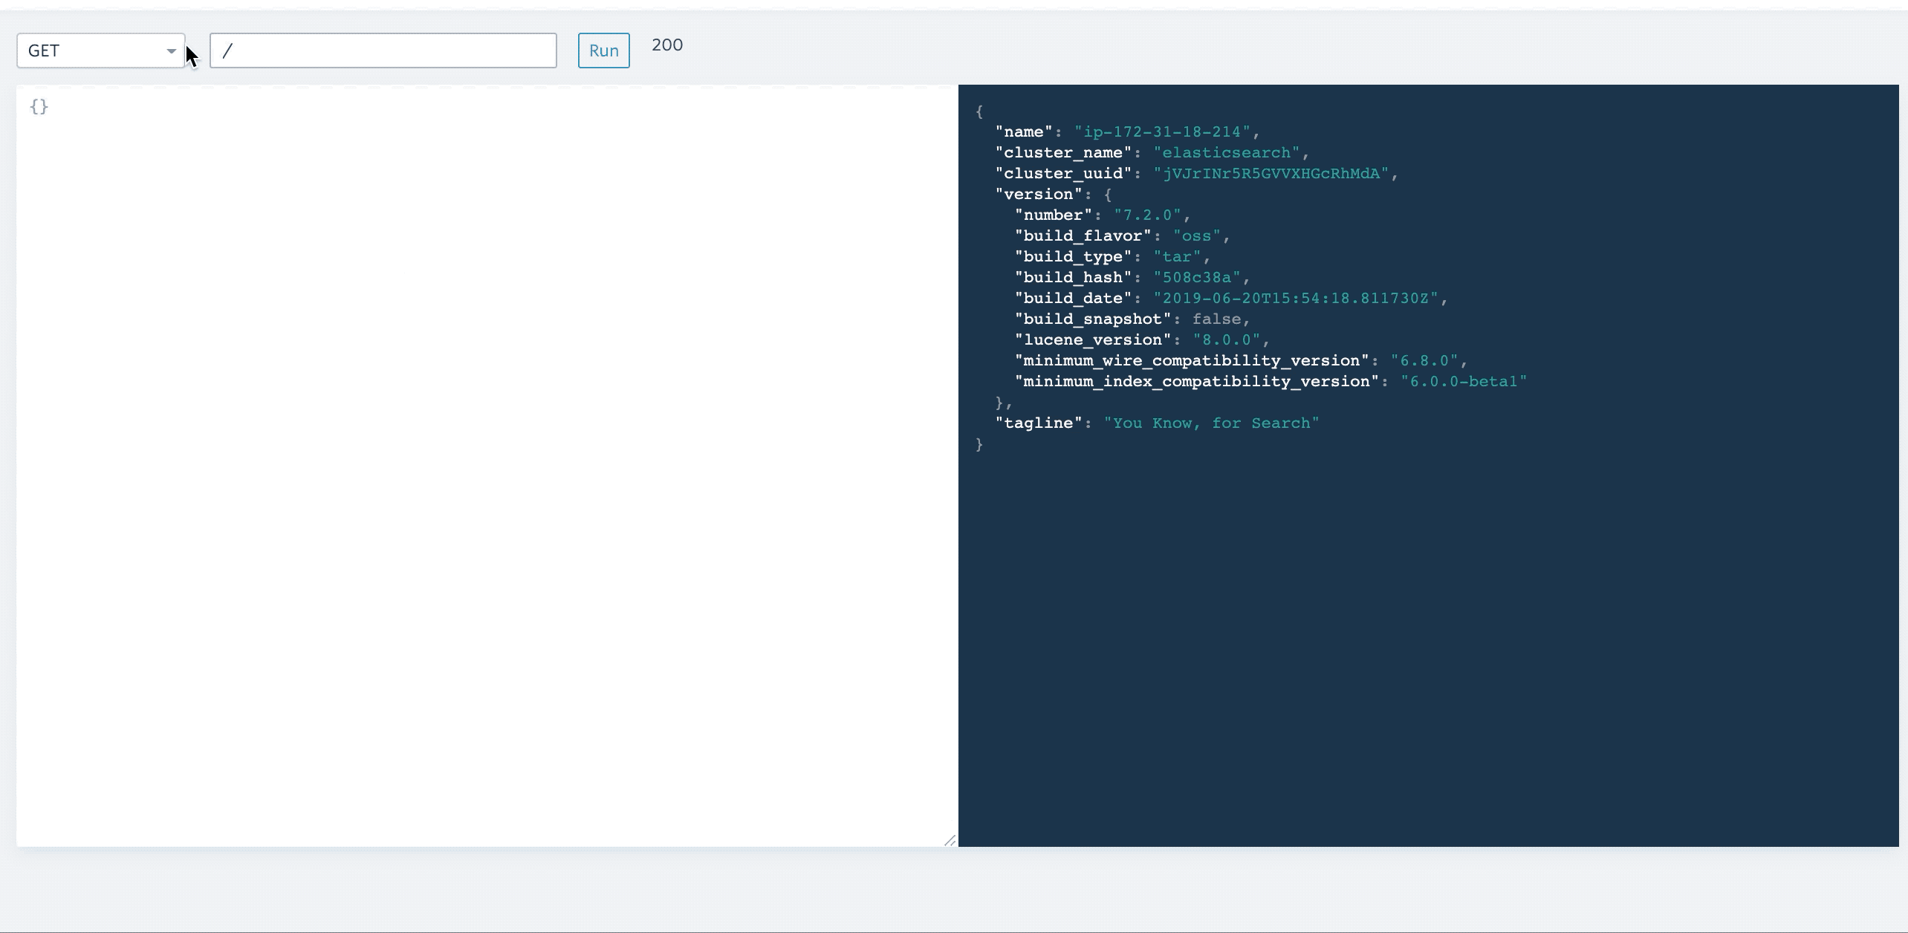Image resolution: width=1908 pixels, height=933 pixels.
Task: Click the tagline text You Know, for Search
Action: tap(1210, 423)
